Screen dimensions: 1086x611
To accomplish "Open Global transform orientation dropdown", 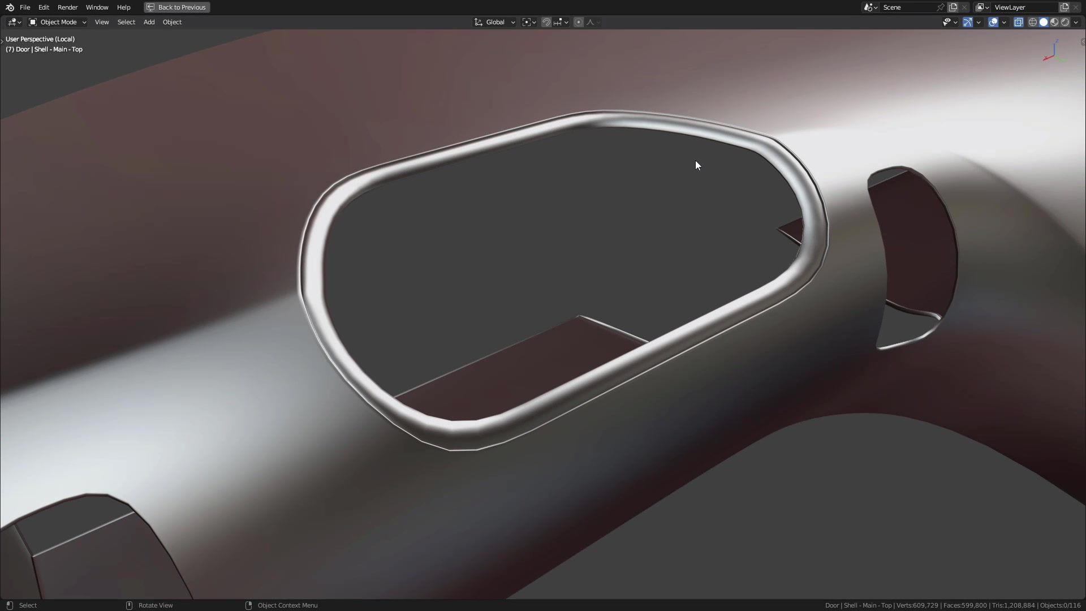I will pyautogui.click(x=495, y=22).
